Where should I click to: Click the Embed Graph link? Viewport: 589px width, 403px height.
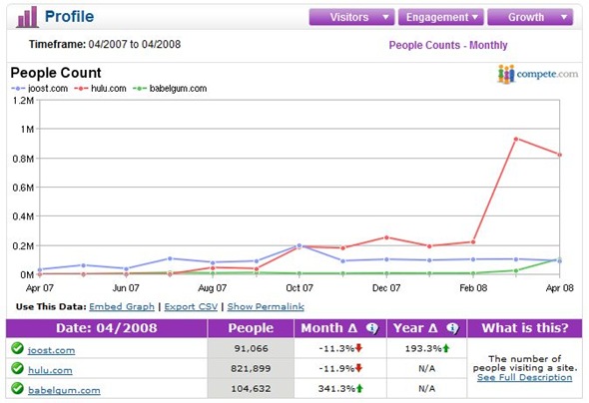coord(122,306)
